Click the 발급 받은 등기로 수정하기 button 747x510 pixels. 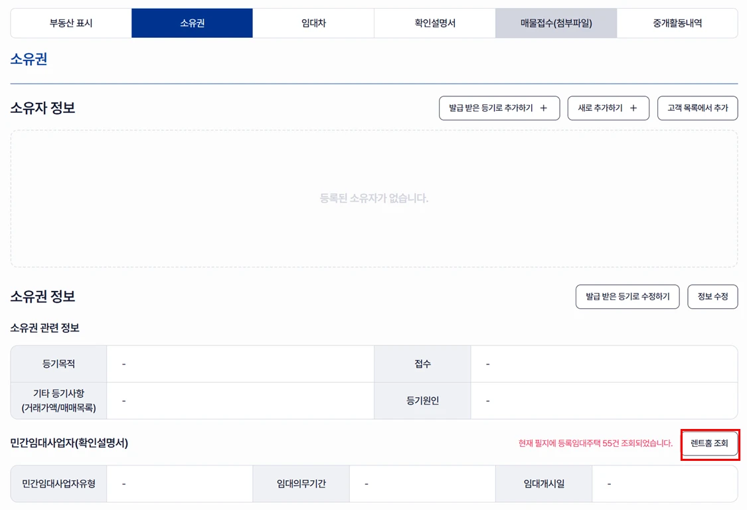(x=627, y=297)
